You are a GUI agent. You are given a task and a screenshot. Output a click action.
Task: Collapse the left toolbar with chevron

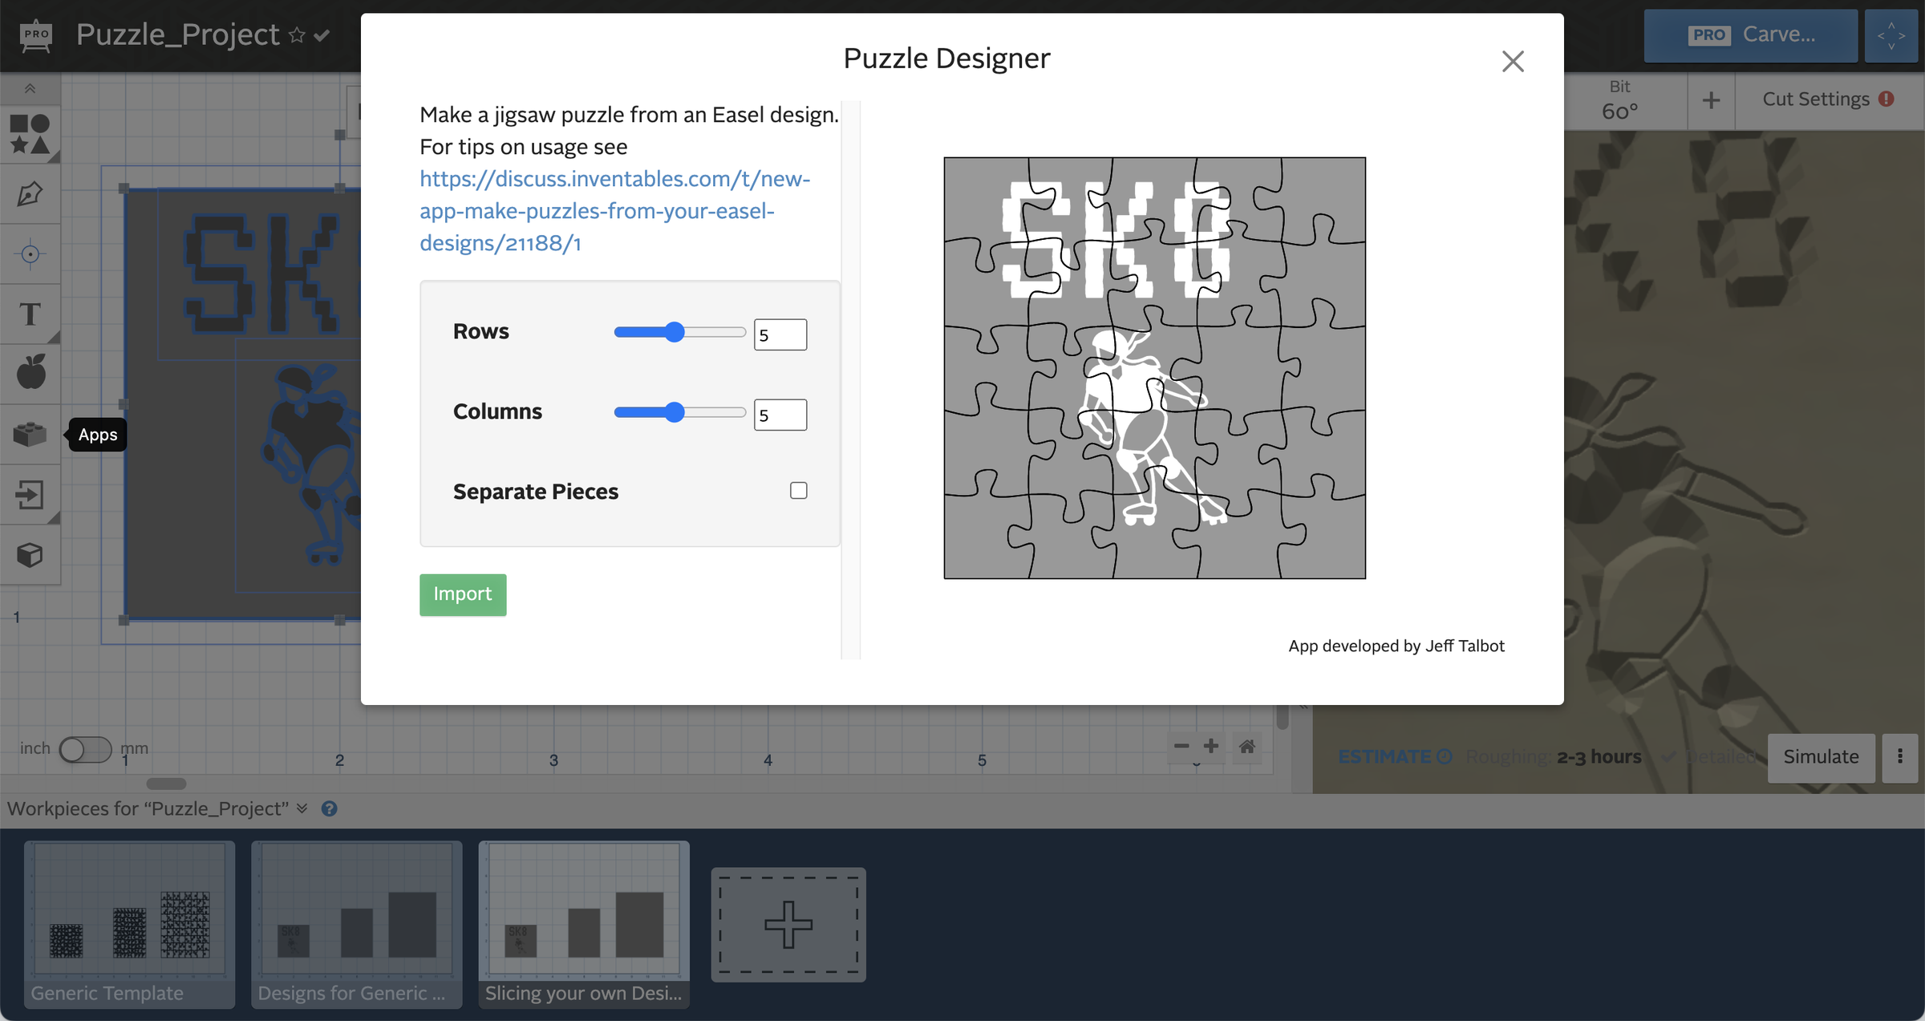(x=30, y=88)
